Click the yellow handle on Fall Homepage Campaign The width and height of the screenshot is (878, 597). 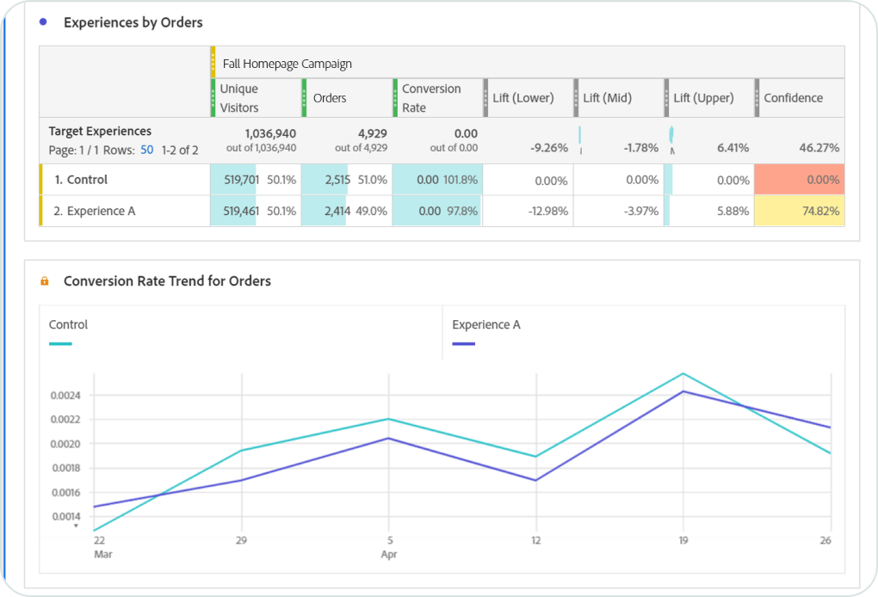(x=213, y=63)
